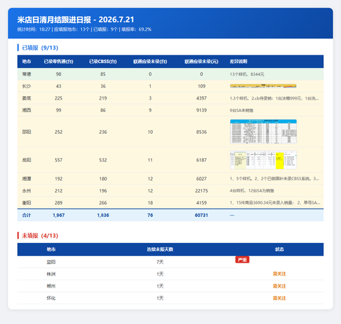This screenshot has width=341, height=324.
Task: Click the value 557 in the 岳阳 row
Action: click(x=59, y=160)
